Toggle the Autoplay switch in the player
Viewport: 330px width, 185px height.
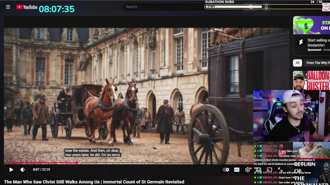[226, 170]
